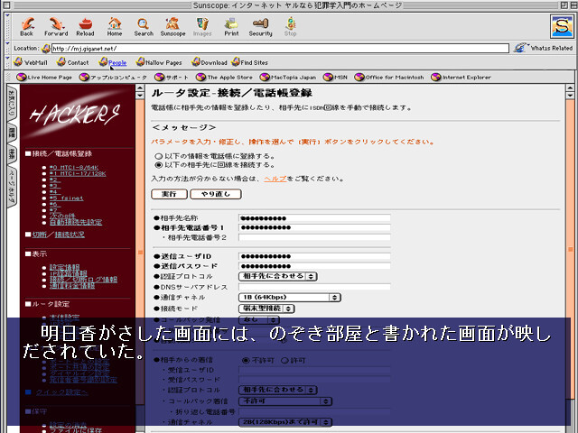The image size is (578, 433).
Task: Open the 認証プロトコル dropdown
Action: coord(277,276)
